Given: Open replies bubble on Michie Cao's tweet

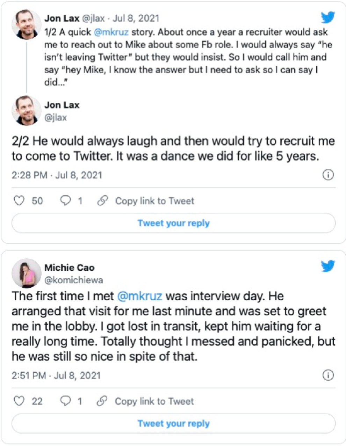Looking at the screenshot, I should (x=66, y=401).
